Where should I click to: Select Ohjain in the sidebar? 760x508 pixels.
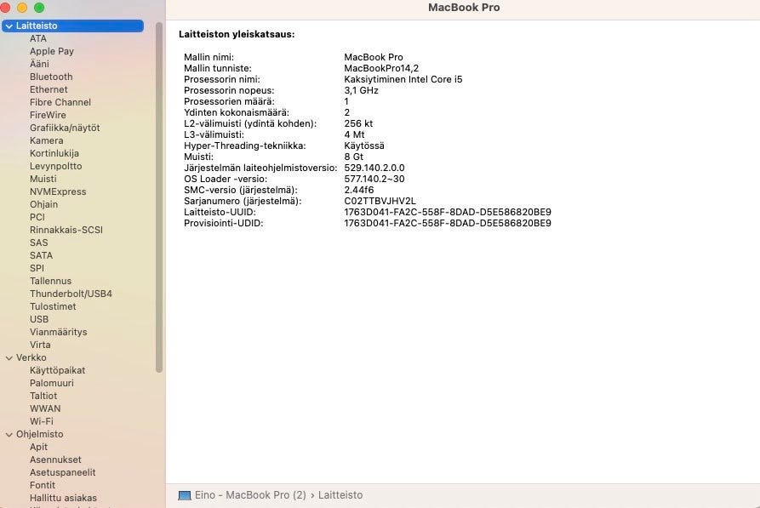coord(43,204)
